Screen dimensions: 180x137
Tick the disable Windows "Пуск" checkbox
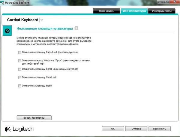[x=20, y=61]
